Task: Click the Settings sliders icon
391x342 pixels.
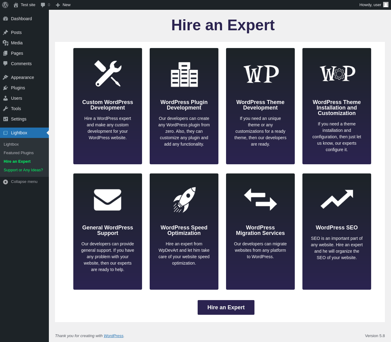Action: (5, 119)
